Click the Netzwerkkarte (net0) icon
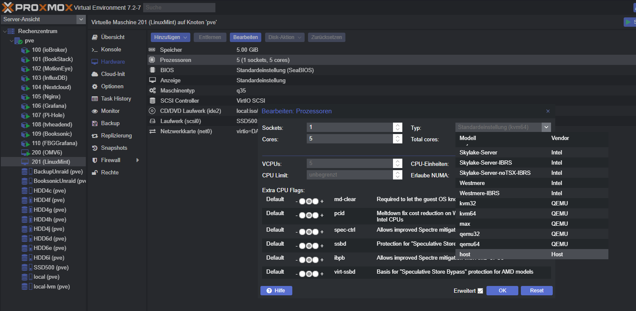The height and width of the screenshot is (311, 636). pos(152,132)
